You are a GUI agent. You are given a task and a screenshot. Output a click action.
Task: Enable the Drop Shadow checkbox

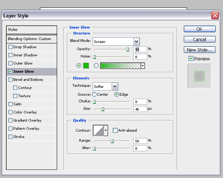click(10, 47)
